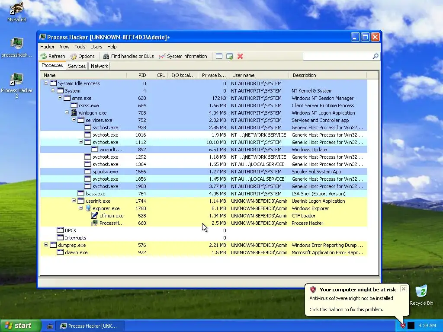Collapse the System Idle Process node
This screenshot has height=332, width=443.
46,83
